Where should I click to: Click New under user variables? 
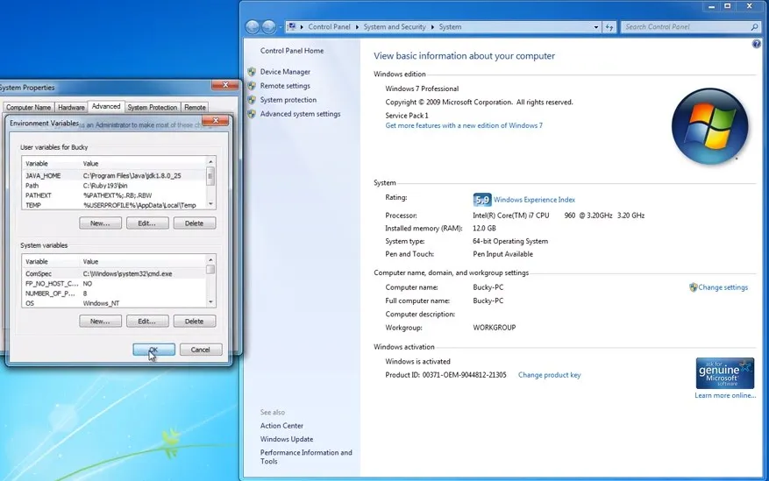click(x=100, y=223)
